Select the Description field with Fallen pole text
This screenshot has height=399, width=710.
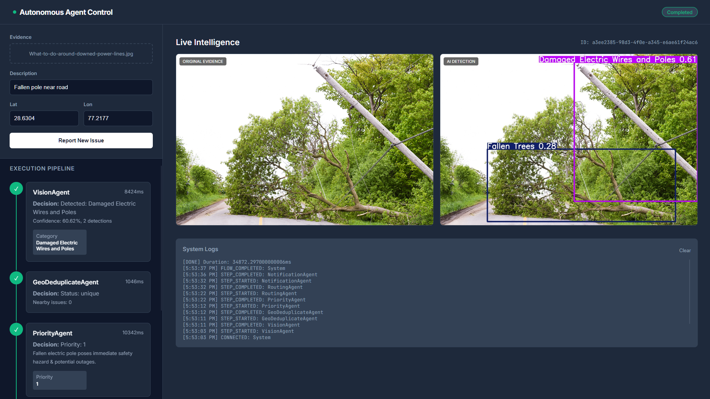coord(81,87)
